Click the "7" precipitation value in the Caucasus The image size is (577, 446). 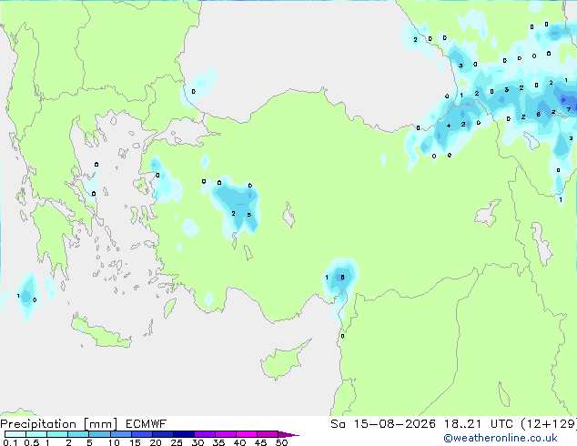coord(569,109)
